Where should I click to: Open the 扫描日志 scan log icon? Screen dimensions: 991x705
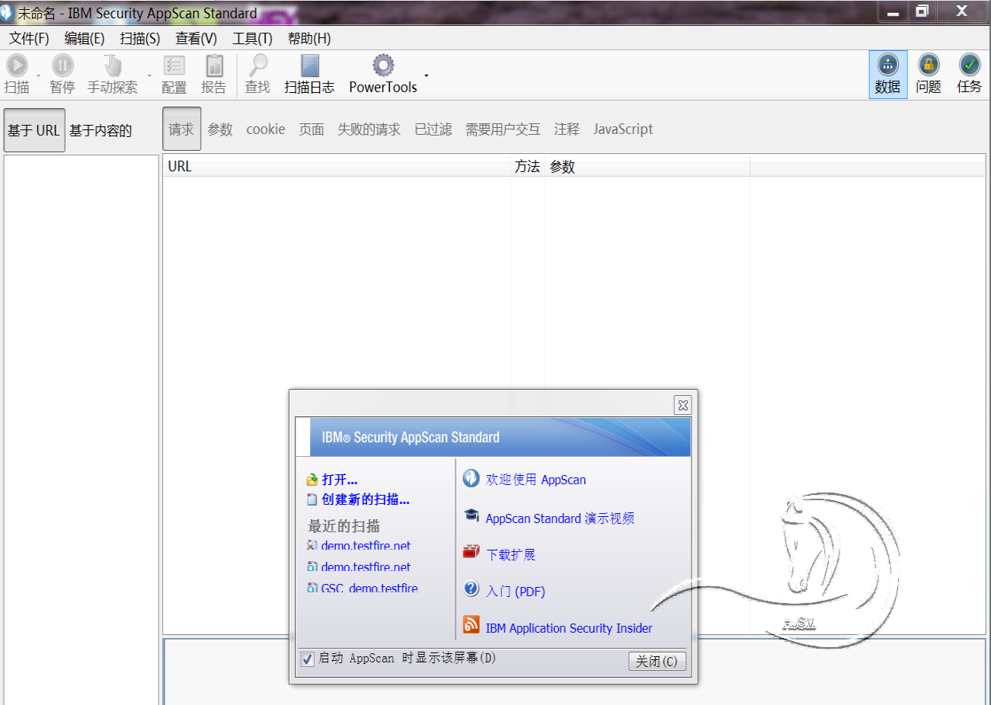(x=310, y=65)
